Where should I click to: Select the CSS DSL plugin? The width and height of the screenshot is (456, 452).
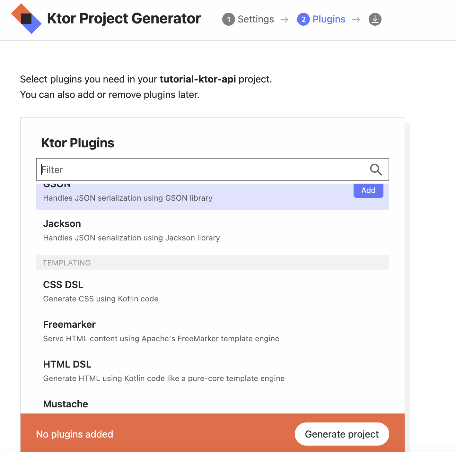[213, 291]
